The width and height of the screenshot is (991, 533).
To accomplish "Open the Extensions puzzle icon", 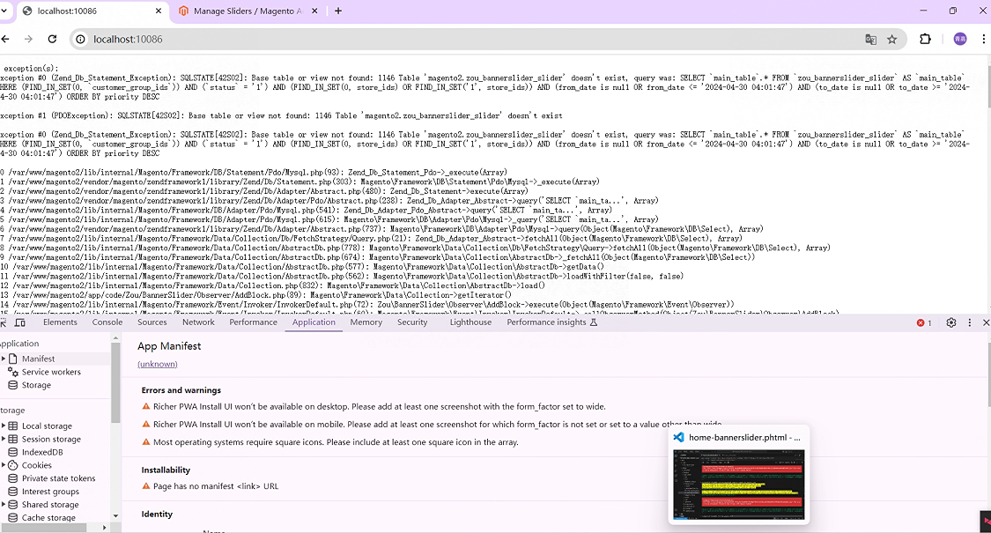I will click(x=925, y=40).
